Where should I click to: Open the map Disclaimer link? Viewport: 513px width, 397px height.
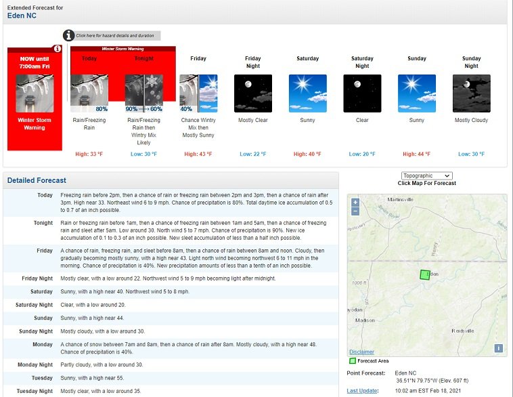coord(361,352)
